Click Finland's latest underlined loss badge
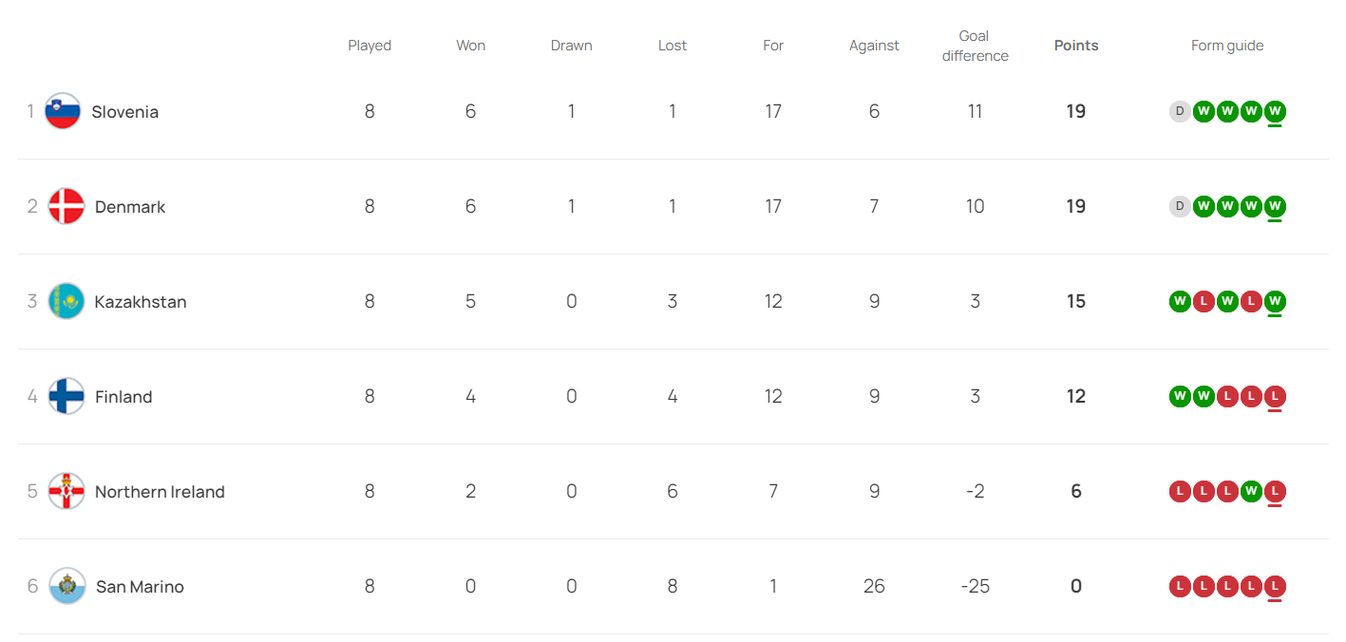The image size is (1346, 642). (1275, 396)
